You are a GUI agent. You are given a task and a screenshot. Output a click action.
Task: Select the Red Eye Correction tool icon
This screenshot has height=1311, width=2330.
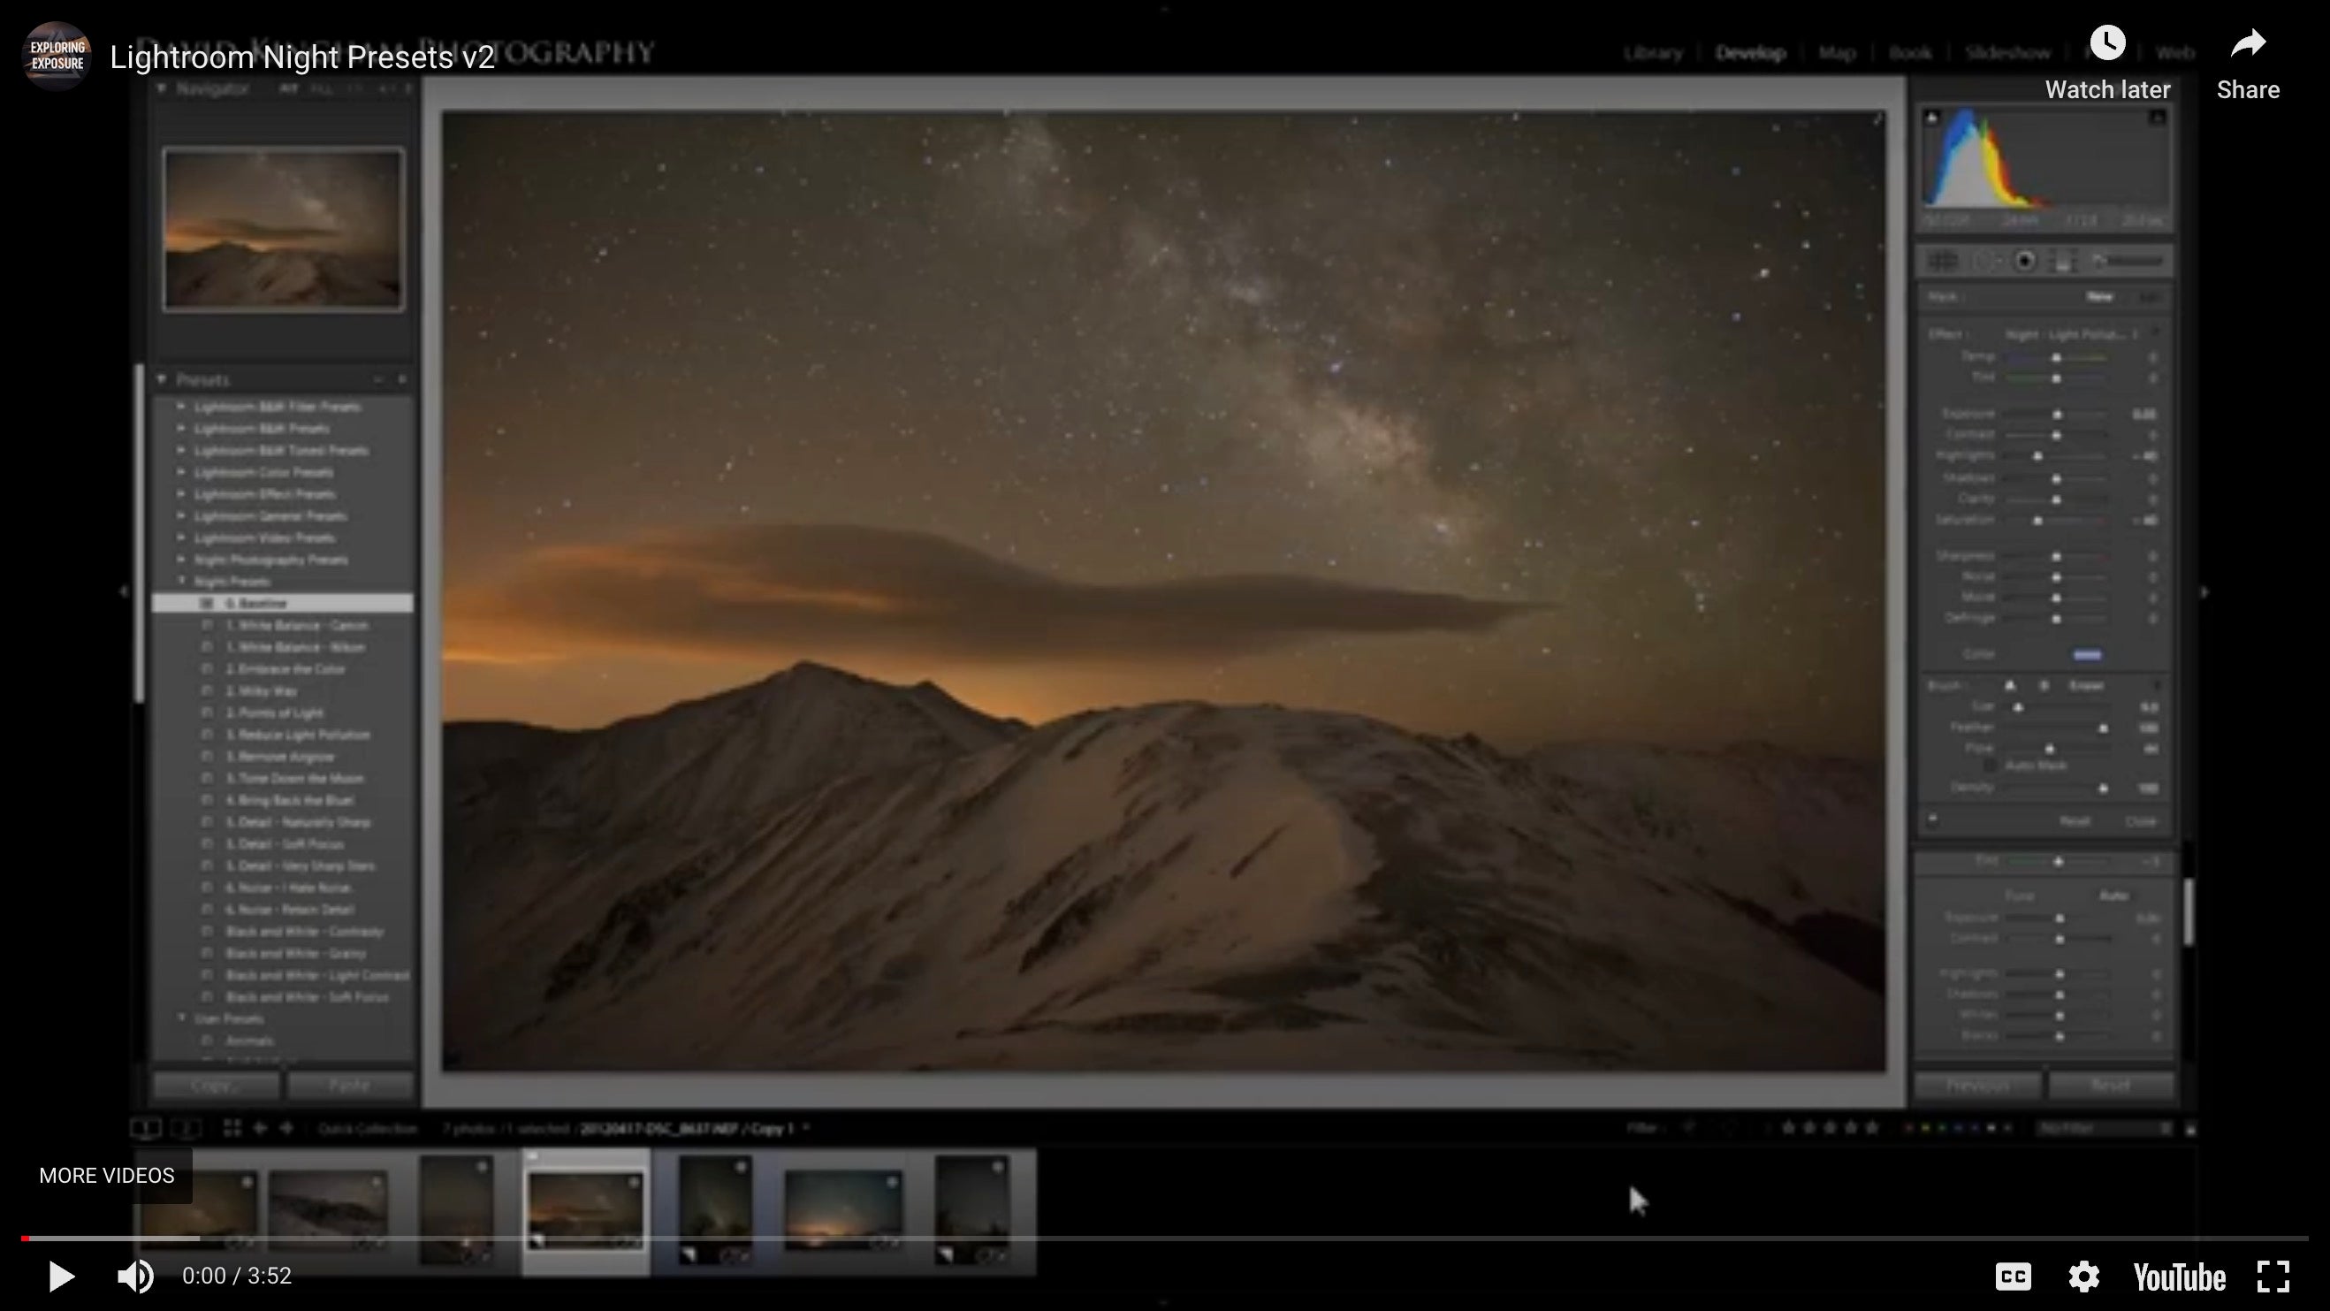coord(2026,262)
